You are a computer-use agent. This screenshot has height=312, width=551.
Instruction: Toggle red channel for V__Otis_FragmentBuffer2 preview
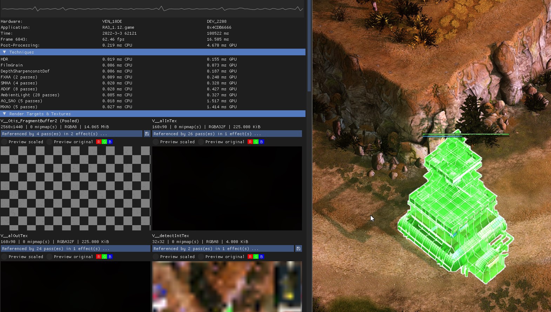pyautogui.click(x=99, y=142)
